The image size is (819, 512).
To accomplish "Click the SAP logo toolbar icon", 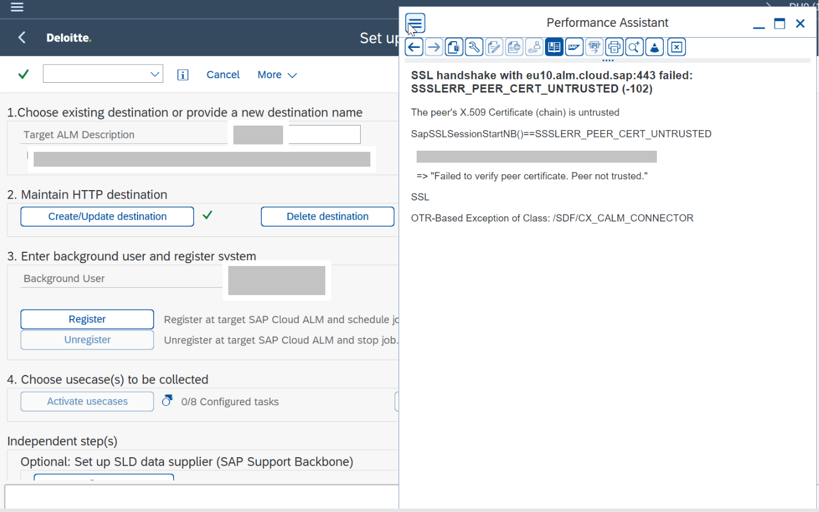I will pos(574,47).
